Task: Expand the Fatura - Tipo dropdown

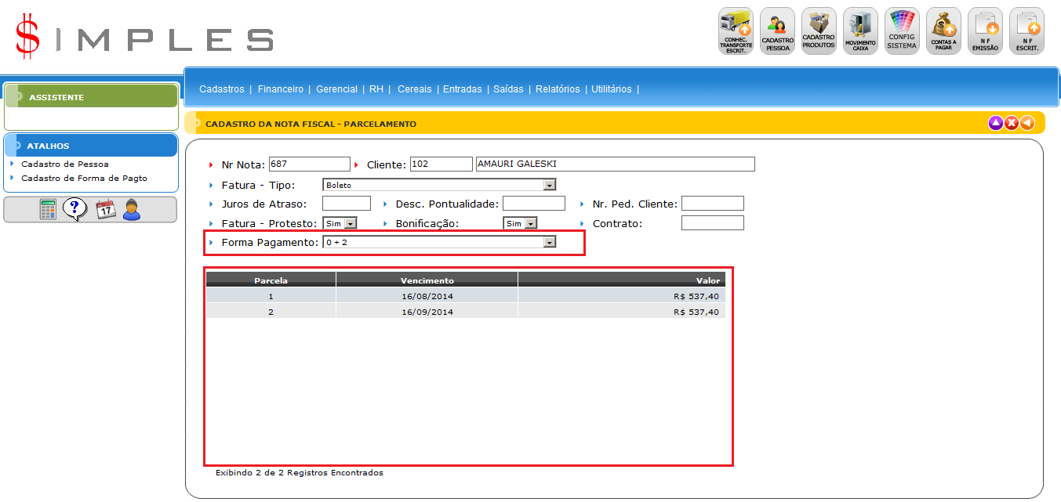Action: click(550, 185)
